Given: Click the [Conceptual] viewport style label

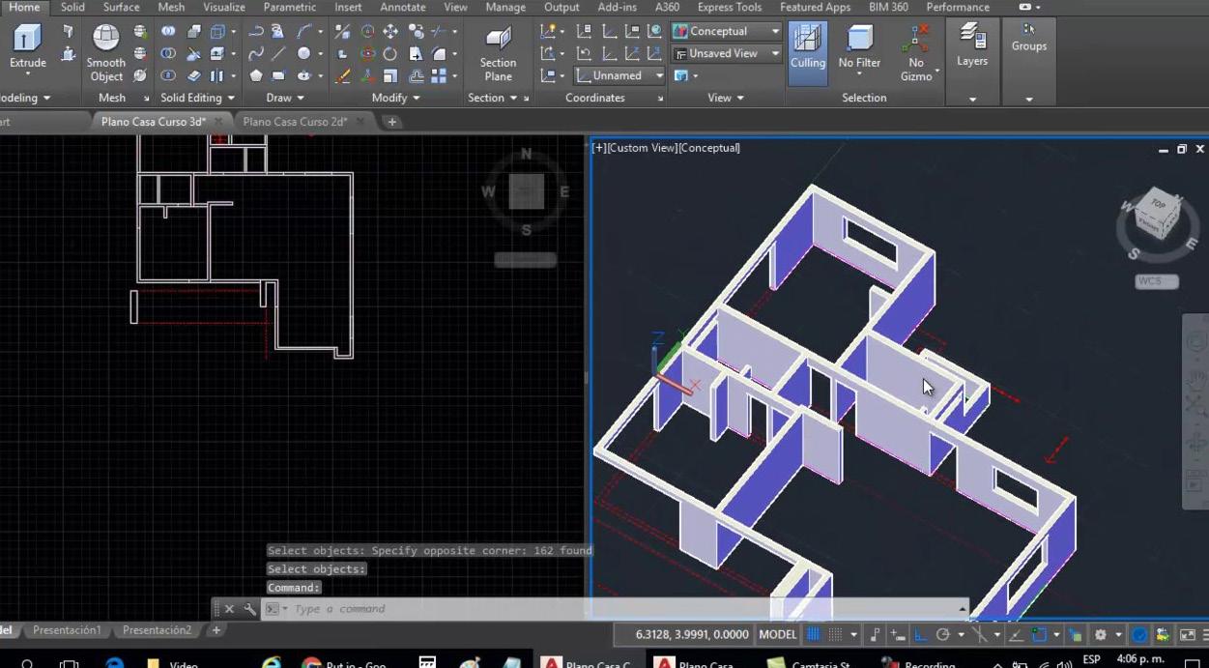Looking at the screenshot, I should tap(709, 148).
